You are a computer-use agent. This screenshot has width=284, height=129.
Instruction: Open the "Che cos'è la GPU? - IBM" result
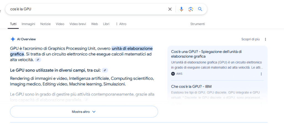point(191,87)
